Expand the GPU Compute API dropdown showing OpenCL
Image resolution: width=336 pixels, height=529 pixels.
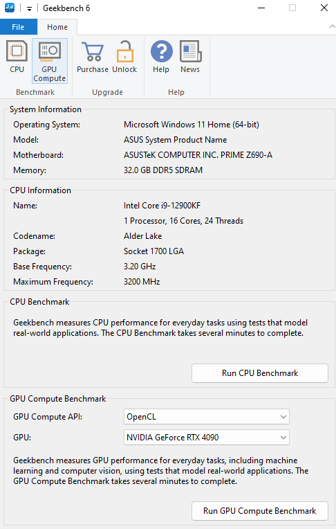[x=207, y=417]
